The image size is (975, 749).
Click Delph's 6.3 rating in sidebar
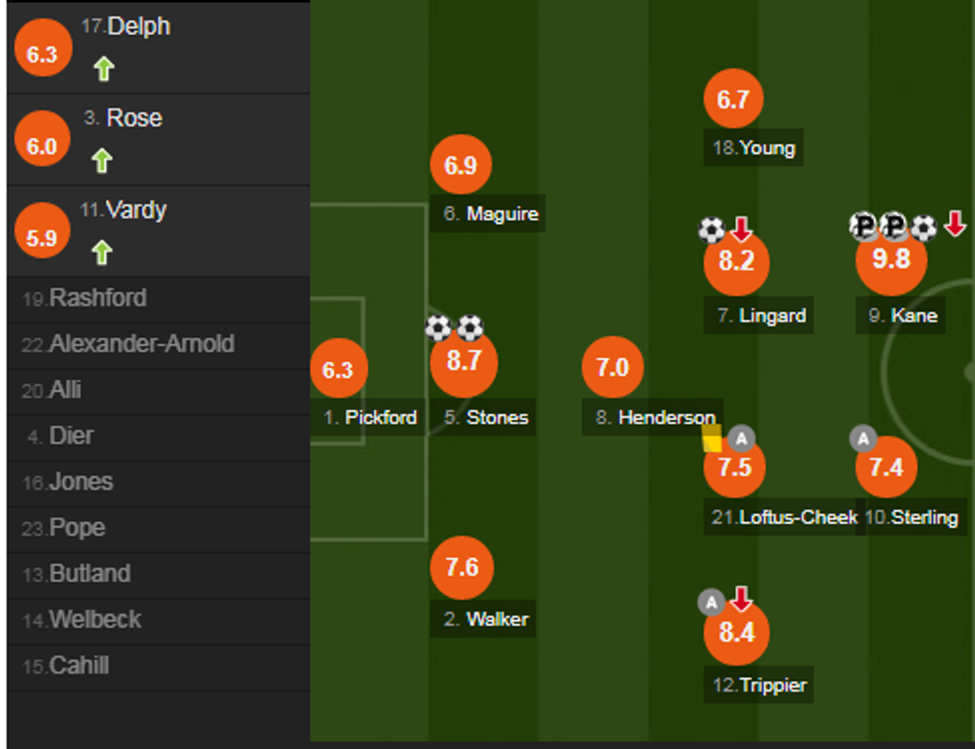42,55
